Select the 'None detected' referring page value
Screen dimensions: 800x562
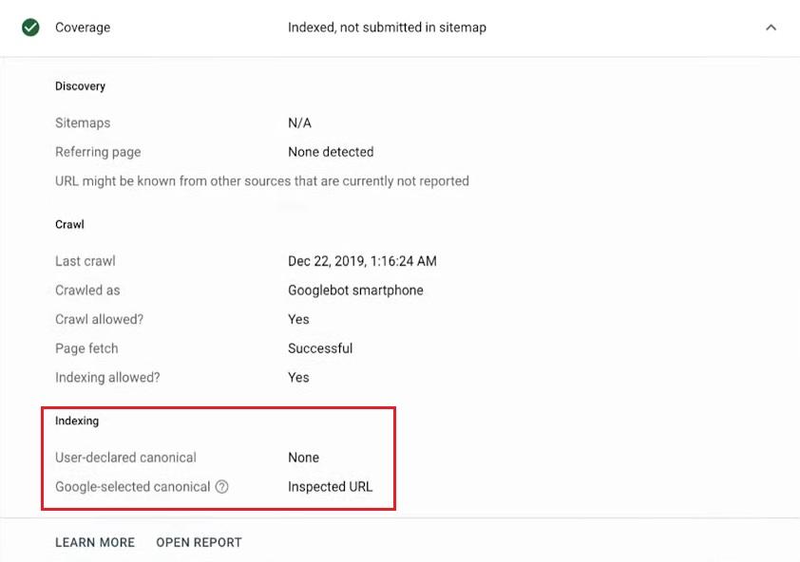pyautogui.click(x=331, y=152)
